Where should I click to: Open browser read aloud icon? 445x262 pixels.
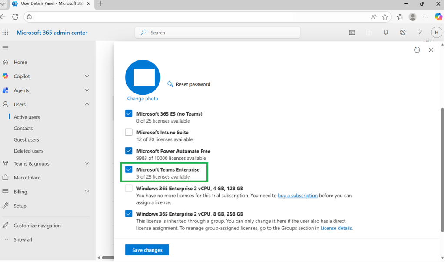(374, 17)
